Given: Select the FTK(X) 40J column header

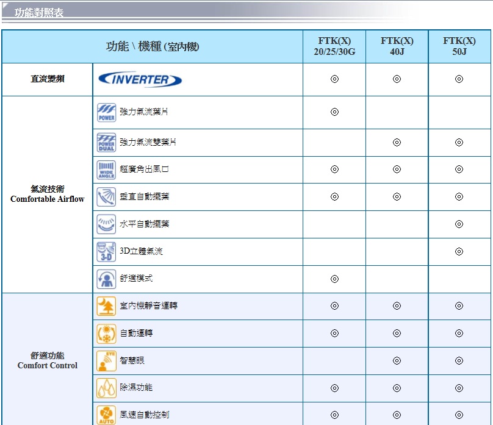Looking at the screenshot, I should point(397,46).
